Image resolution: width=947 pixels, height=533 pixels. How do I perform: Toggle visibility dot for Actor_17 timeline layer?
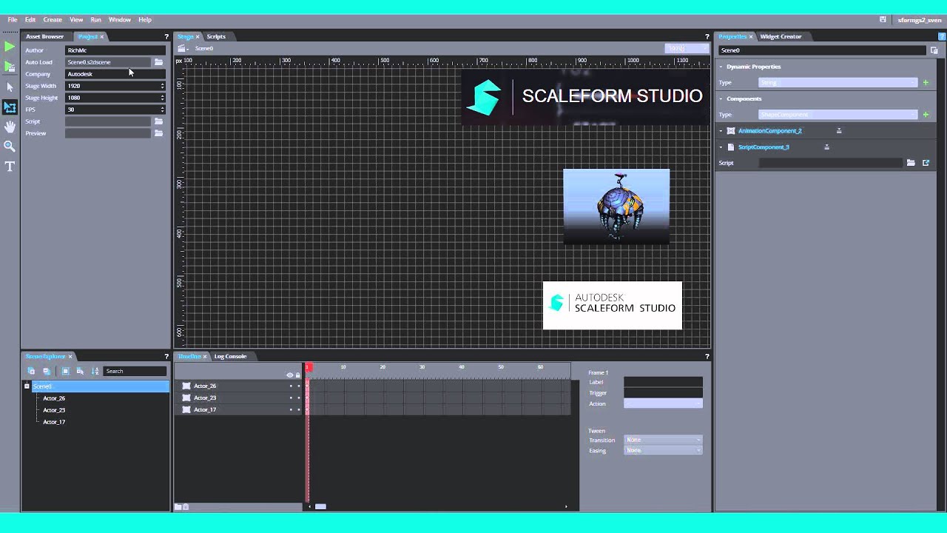[x=291, y=410]
